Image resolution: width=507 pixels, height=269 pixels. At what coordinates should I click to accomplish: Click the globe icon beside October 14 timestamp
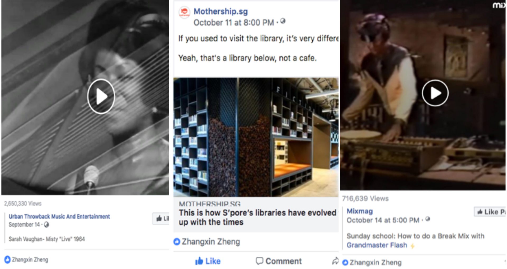(428, 219)
